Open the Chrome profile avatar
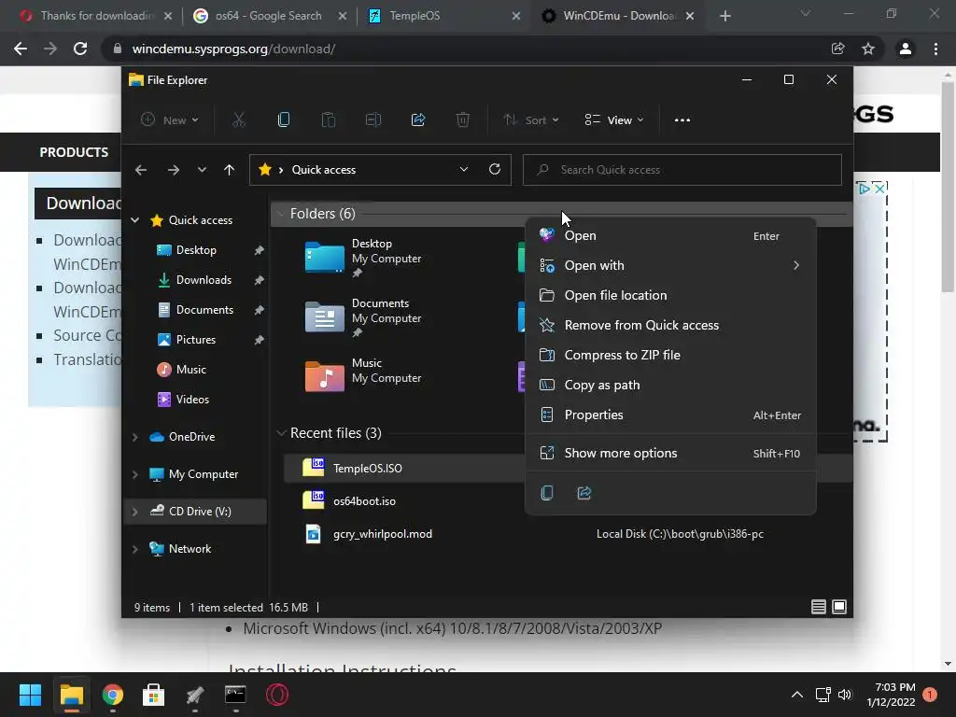956x717 pixels. click(x=905, y=49)
